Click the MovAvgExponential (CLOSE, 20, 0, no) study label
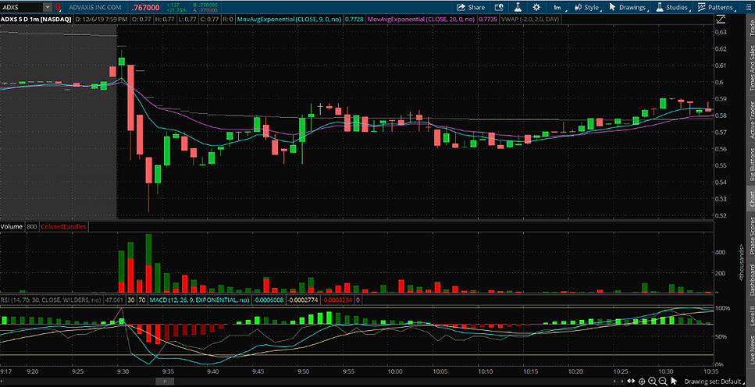Viewport: 755px width, 387px height. [422, 20]
